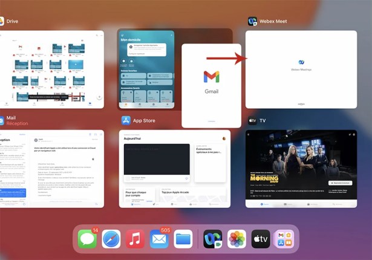Select the search tab in TV card
The image size is (372, 260).
click(338, 204)
